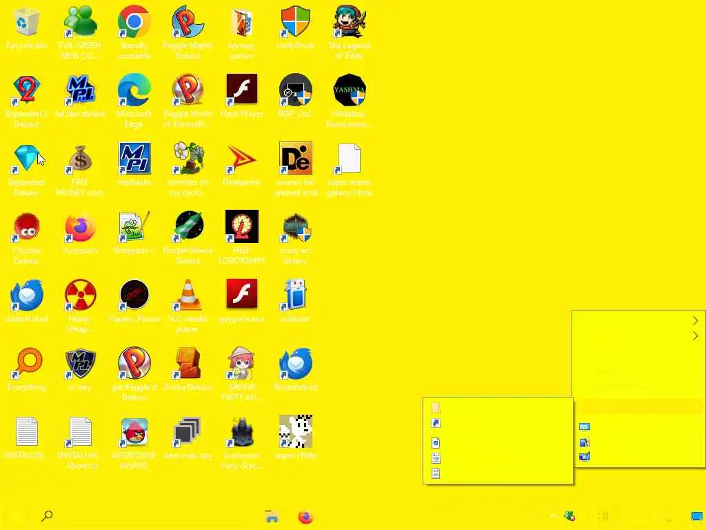Select the orange De icon shortcut
This screenshot has width=706, height=530.
[x=295, y=158]
